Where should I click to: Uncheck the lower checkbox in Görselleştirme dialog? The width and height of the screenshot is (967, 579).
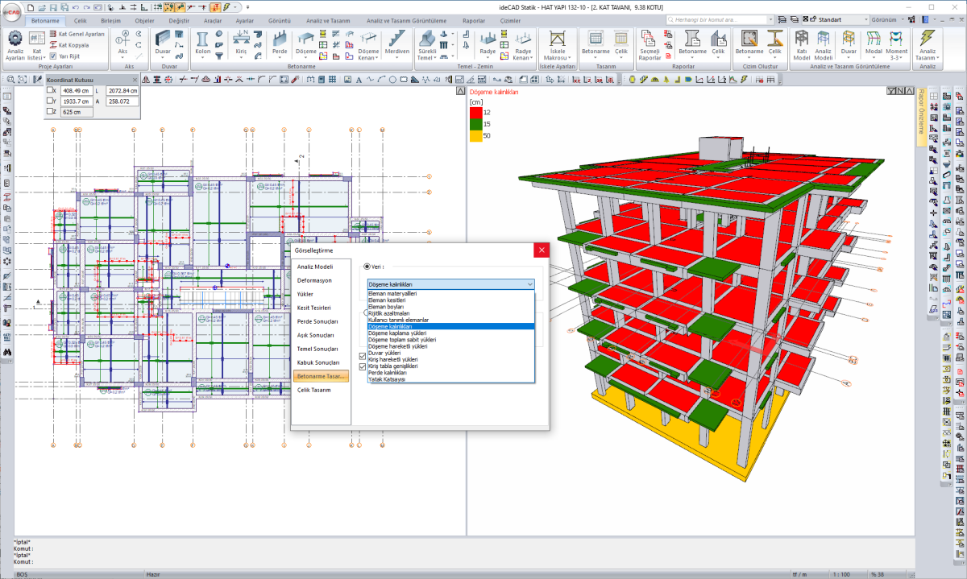363,366
